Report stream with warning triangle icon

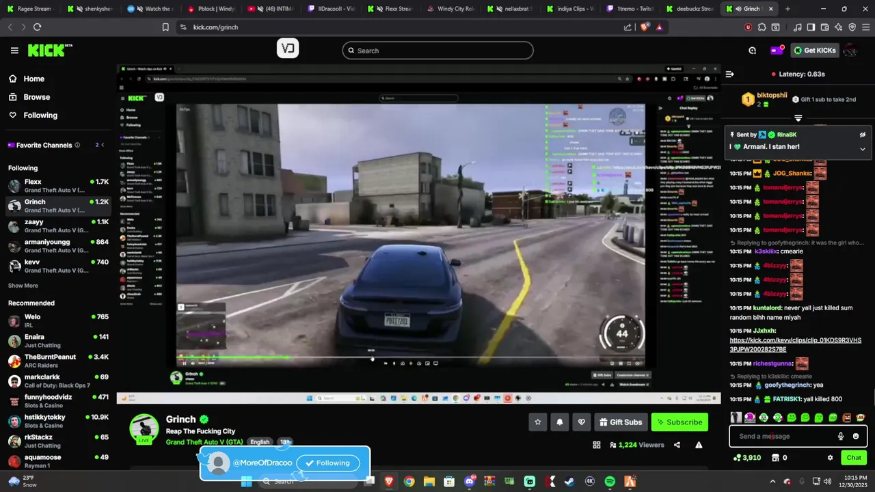tap(699, 445)
